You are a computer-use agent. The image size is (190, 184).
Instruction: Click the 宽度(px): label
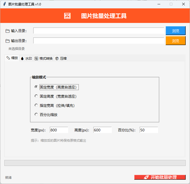[38, 130]
